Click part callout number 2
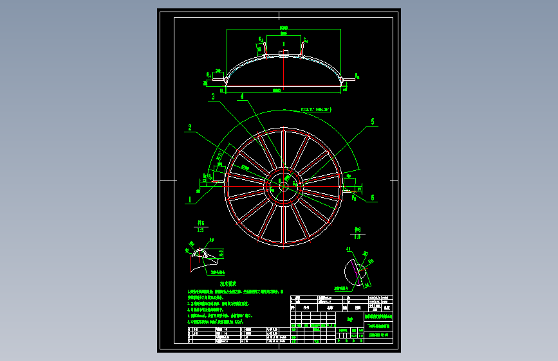 point(190,127)
